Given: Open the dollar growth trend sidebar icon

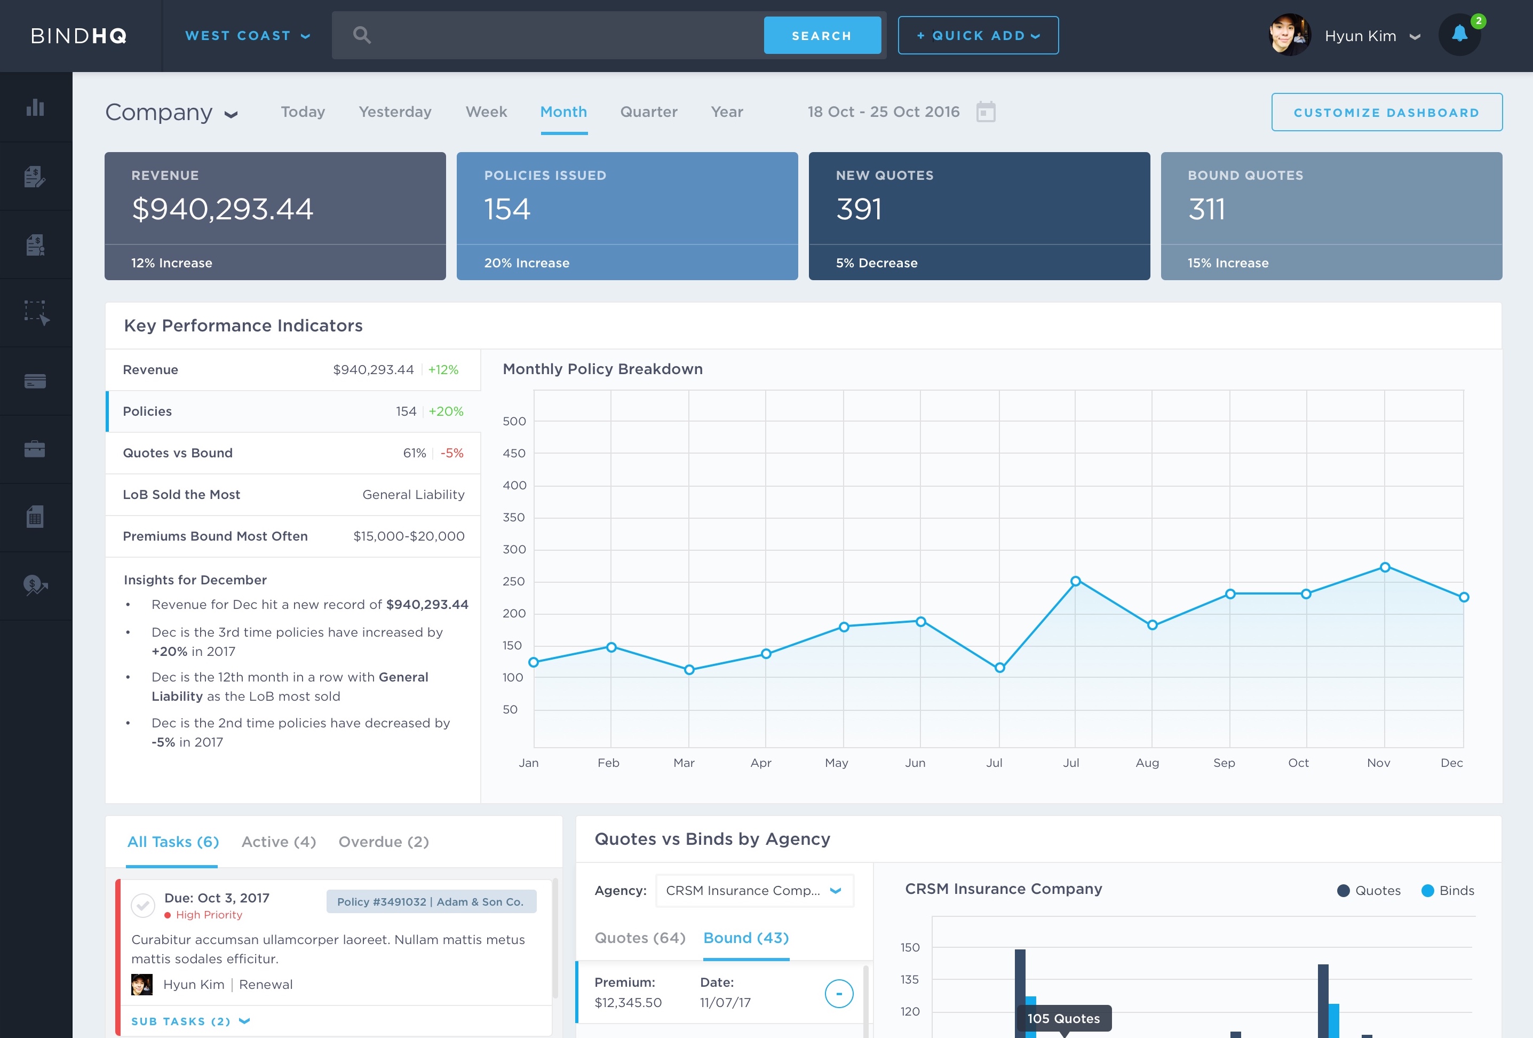Looking at the screenshot, I should point(35,585).
